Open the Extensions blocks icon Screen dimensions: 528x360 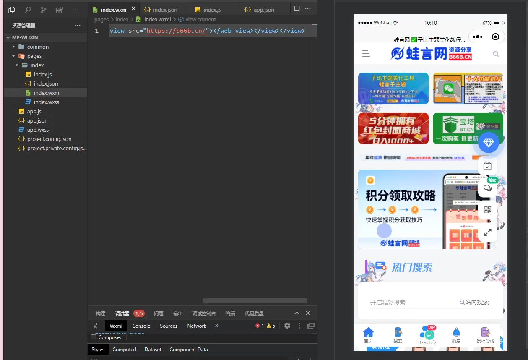click(x=60, y=10)
